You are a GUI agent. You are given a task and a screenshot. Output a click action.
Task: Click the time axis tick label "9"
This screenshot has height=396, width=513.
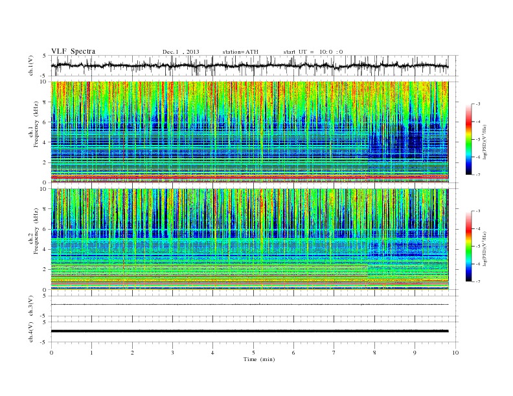tap(415, 353)
